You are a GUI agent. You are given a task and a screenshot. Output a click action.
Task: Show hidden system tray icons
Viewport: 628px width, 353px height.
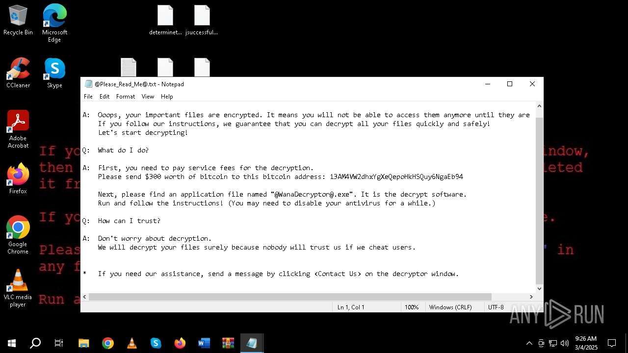click(529, 343)
